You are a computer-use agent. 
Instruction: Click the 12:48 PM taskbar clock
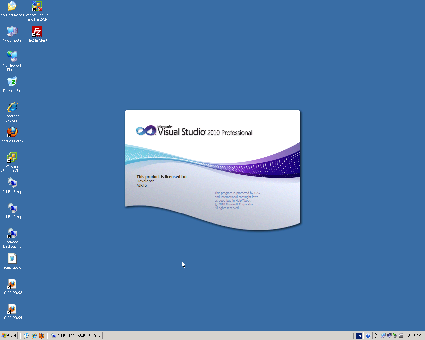pos(414,336)
